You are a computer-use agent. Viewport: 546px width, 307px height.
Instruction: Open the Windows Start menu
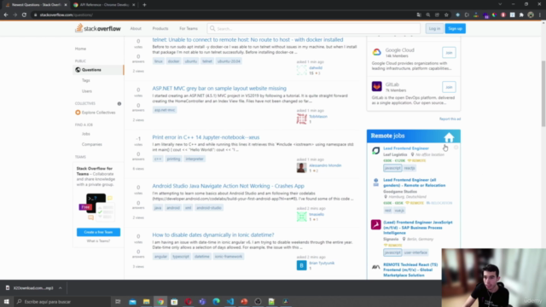6,301
